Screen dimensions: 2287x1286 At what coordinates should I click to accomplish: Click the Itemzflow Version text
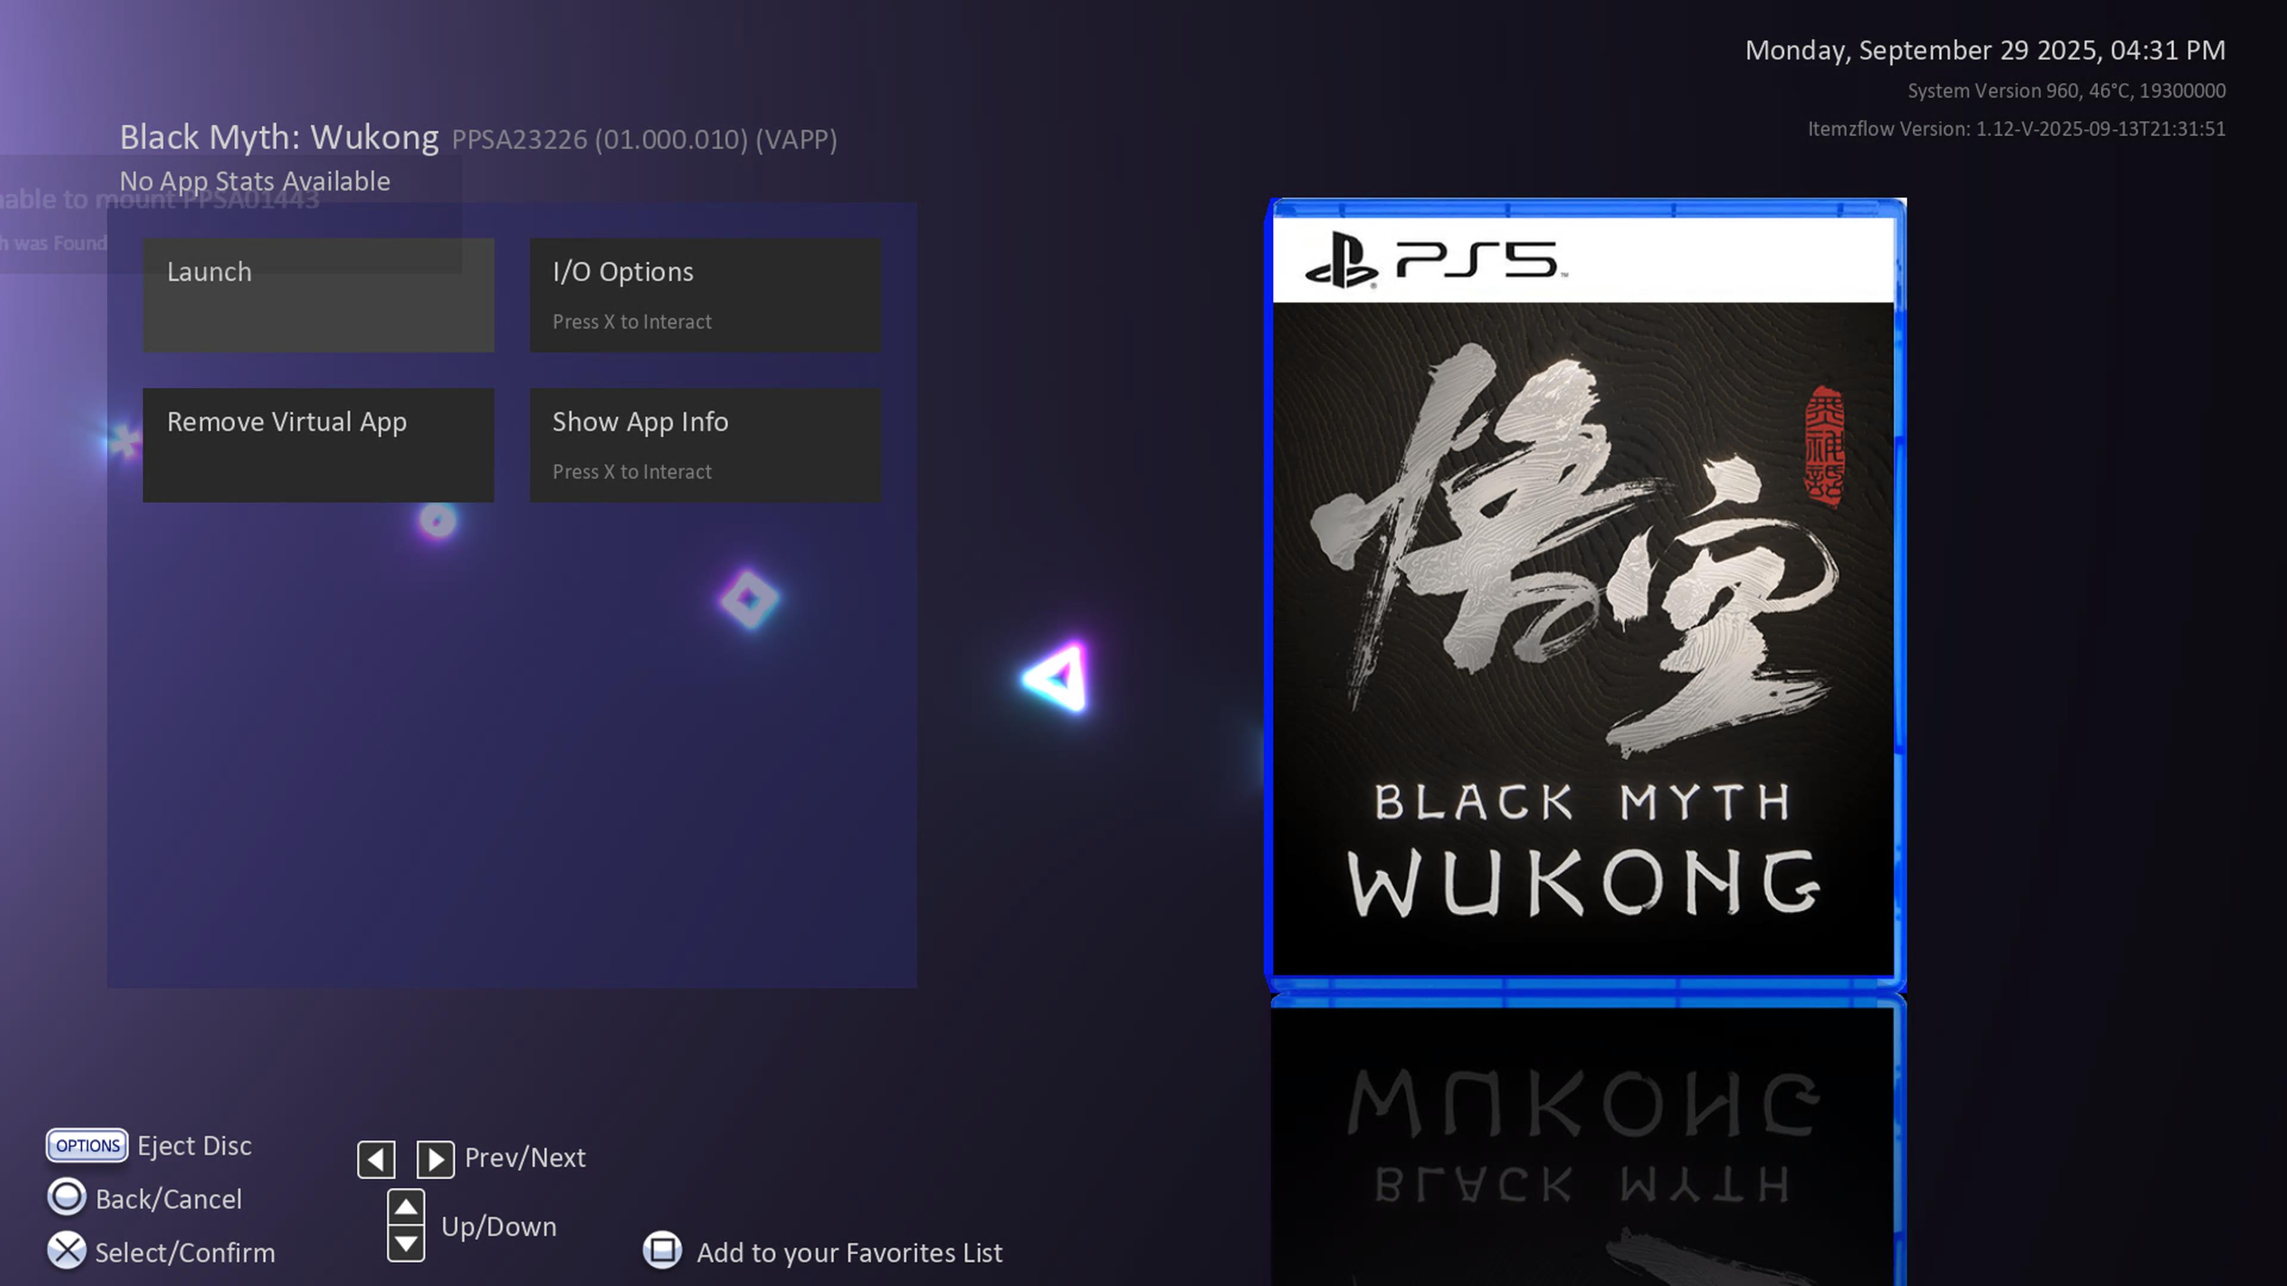(2016, 129)
